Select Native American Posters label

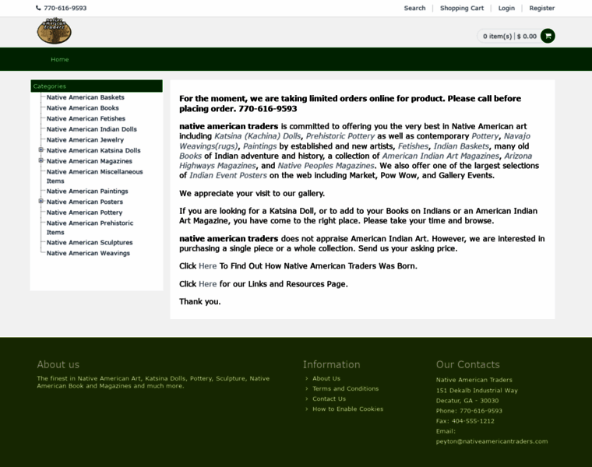click(x=85, y=202)
